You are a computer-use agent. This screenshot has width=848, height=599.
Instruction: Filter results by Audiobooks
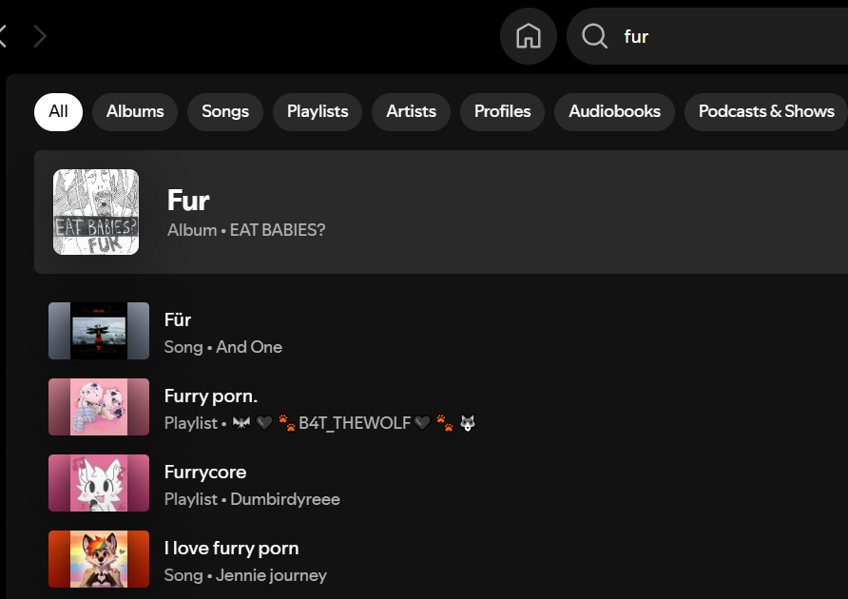click(614, 112)
